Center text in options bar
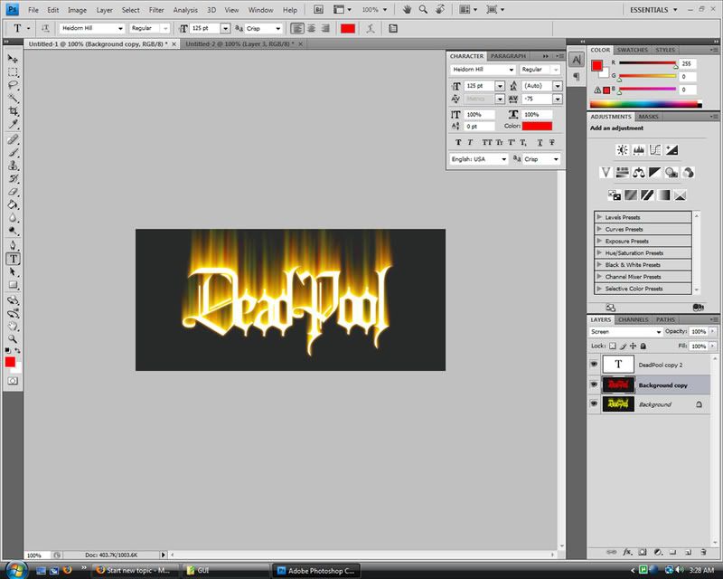723x579 pixels. click(x=311, y=29)
